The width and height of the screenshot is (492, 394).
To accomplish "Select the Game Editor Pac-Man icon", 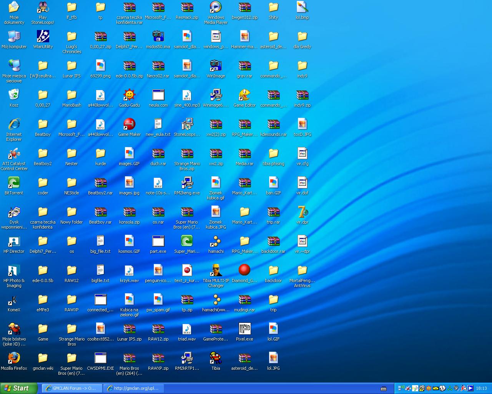I will point(244,95).
